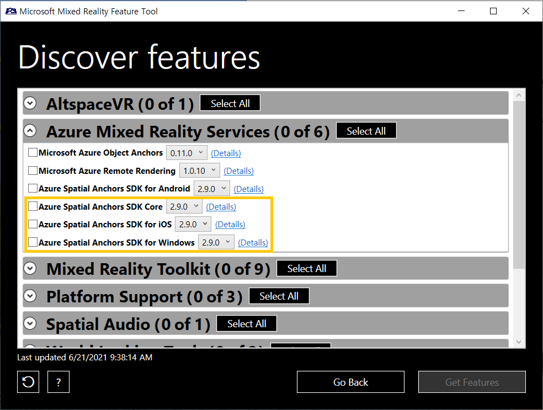Open version dropdown for SDK for iOS

(x=193, y=225)
